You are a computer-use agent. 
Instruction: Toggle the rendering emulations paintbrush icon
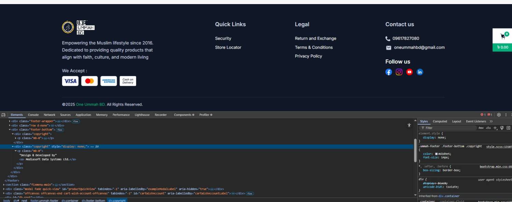coord(502,128)
